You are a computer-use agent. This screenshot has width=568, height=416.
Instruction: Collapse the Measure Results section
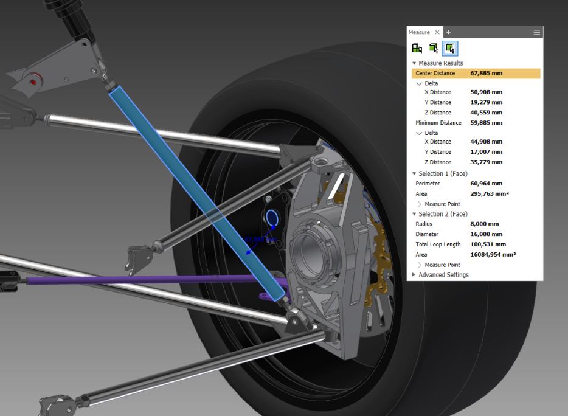click(x=414, y=63)
